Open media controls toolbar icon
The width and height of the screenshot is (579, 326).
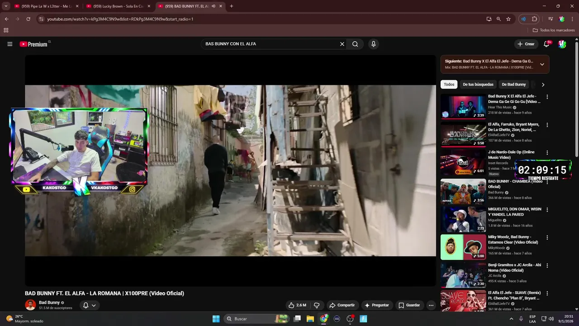pos(551,19)
